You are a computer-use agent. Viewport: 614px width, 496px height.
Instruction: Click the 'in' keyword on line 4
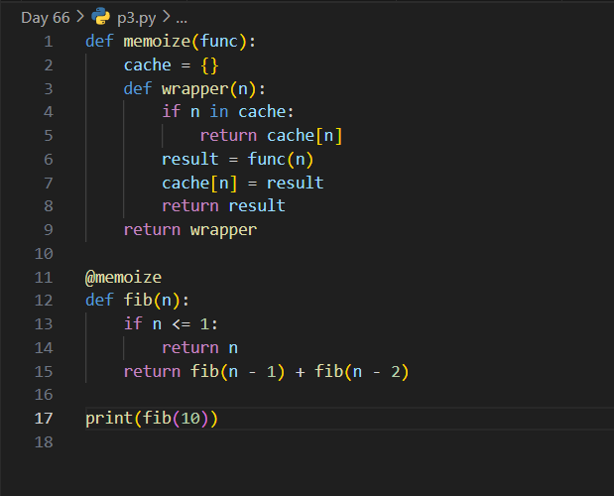(219, 112)
